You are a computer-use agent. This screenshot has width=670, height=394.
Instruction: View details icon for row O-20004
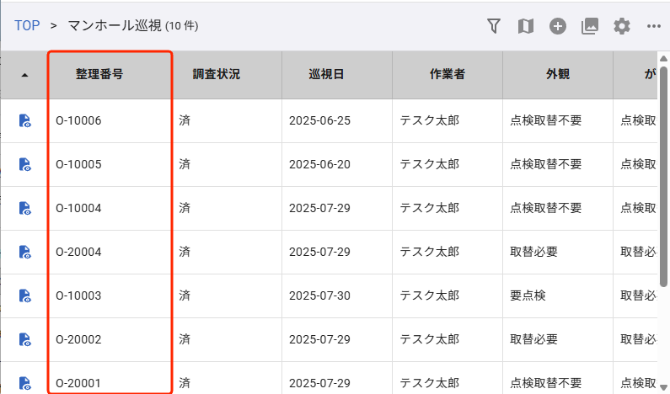coord(25,252)
